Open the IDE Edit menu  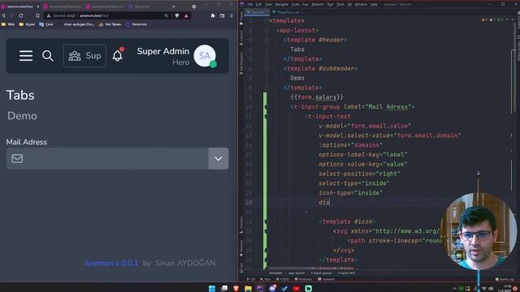pyautogui.click(x=258, y=4)
